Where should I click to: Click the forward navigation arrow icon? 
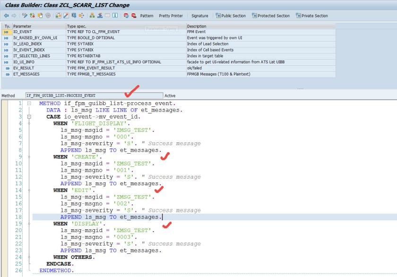coord(13,16)
